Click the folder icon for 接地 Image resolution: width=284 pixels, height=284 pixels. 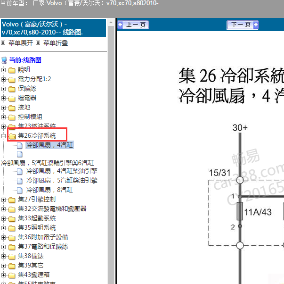tap(12, 108)
